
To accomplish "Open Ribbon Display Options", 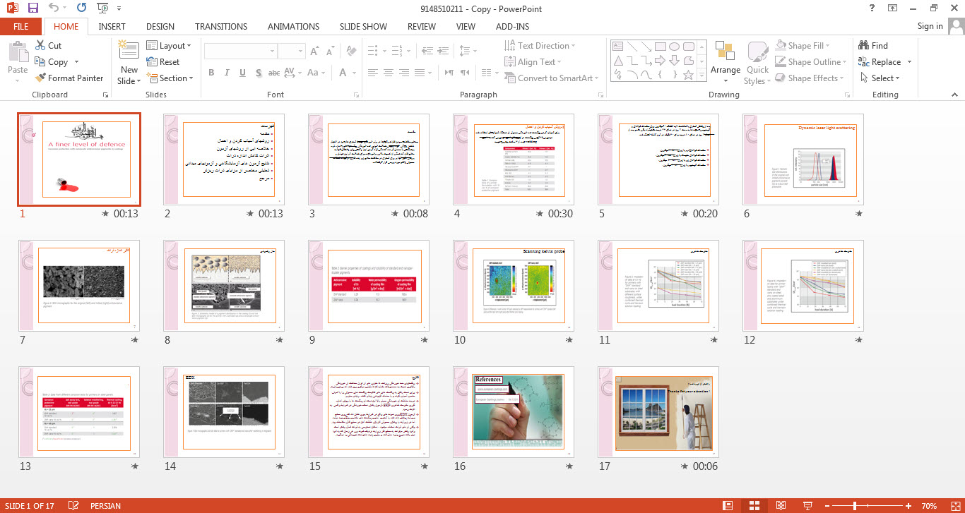I will point(893,8).
